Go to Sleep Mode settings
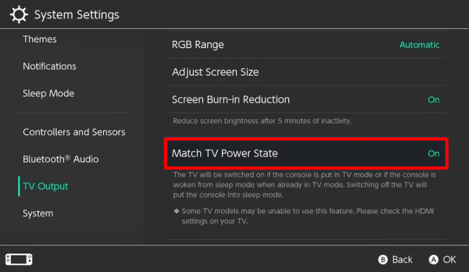Image resolution: width=469 pixels, height=272 pixels. (x=48, y=93)
